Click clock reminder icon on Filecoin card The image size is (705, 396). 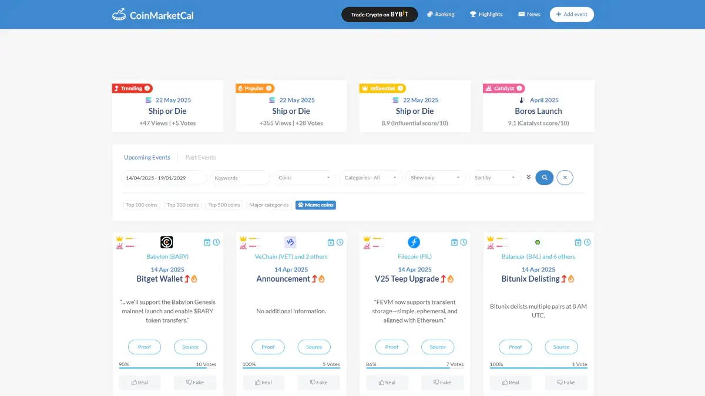click(464, 242)
